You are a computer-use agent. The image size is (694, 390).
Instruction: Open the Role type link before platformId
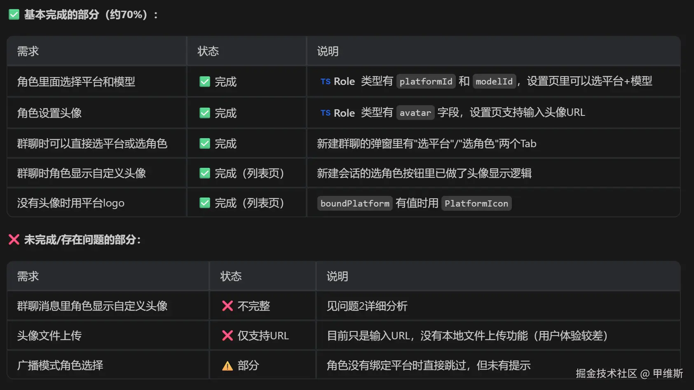(344, 82)
